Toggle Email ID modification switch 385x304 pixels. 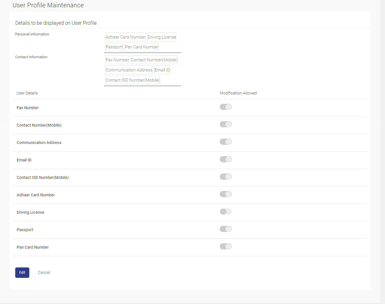(x=225, y=159)
